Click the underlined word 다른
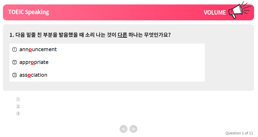This screenshot has width=258, height=137. 122,35
